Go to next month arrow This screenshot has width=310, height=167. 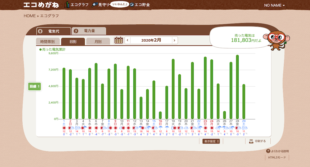174,40
